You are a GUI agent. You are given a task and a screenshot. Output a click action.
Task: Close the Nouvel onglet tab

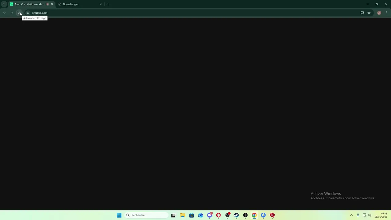pyautogui.click(x=100, y=4)
